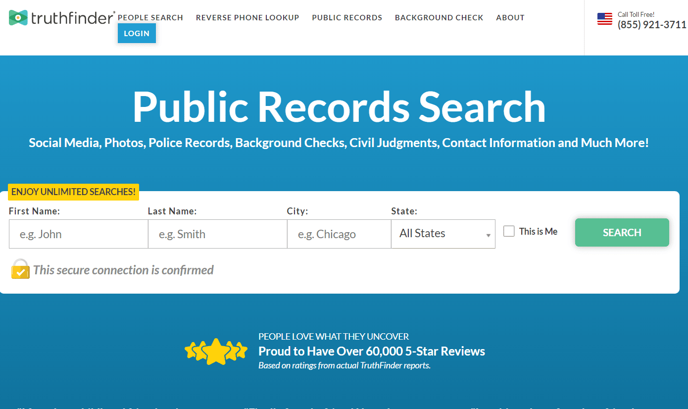Open the Public Records page
Image resolution: width=688 pixels, height=409 pixels.
[x=347, y=17]
